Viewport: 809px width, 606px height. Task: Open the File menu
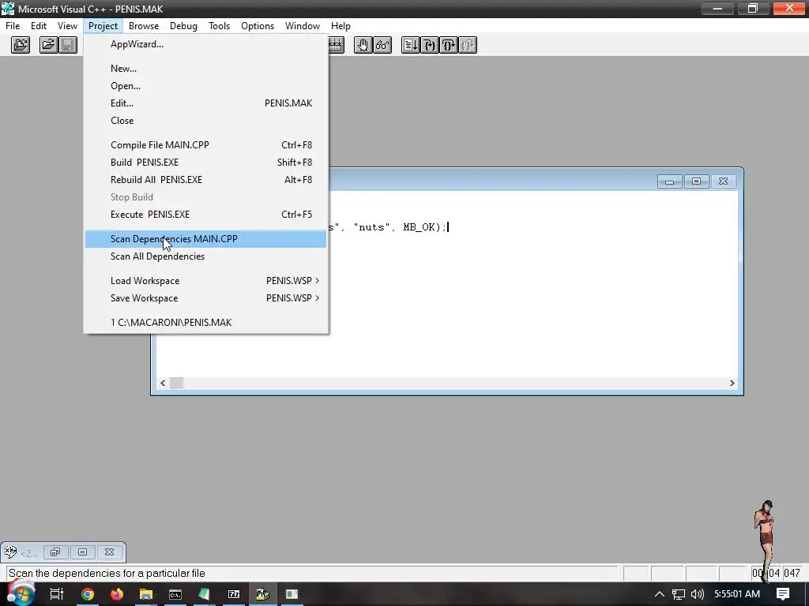(x=13, y=26)
